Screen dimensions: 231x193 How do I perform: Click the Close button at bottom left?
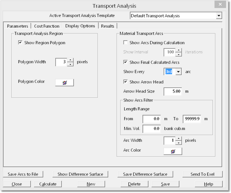tap(17, 184)
